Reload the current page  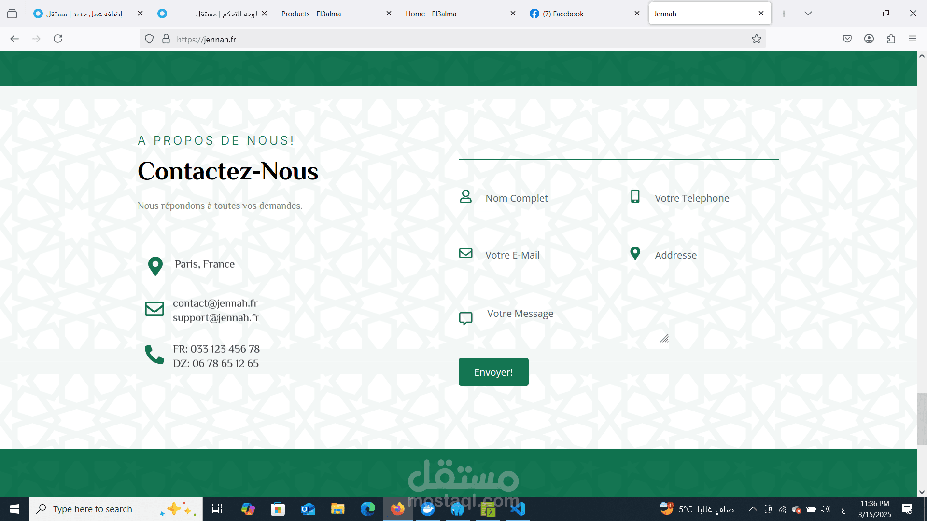coord(58,39)
